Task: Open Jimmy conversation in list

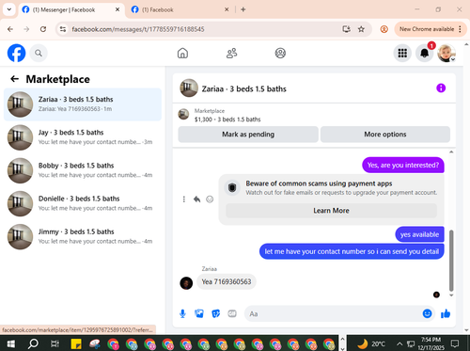Action: (83, 236)
